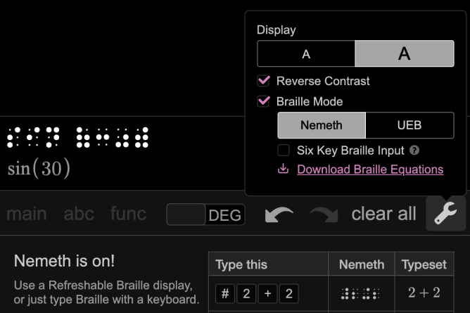This screenshot has width=470, height=313.
Task: Disable the Braille Mode checkbox
Action: [x=265, y=101]
